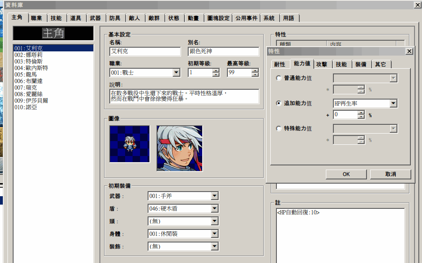This screenshot has height=263, width=422.
Task: Click the character face portrait image
Action: (180, 149)
